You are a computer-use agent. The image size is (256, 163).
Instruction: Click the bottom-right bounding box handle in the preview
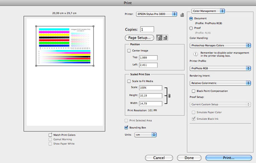point(93,66)
